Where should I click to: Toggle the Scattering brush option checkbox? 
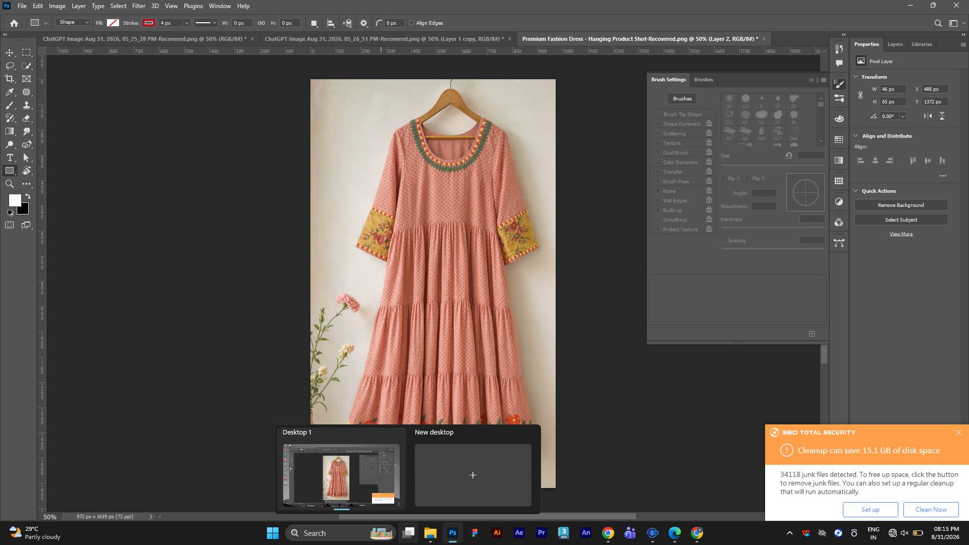(658, 133)
